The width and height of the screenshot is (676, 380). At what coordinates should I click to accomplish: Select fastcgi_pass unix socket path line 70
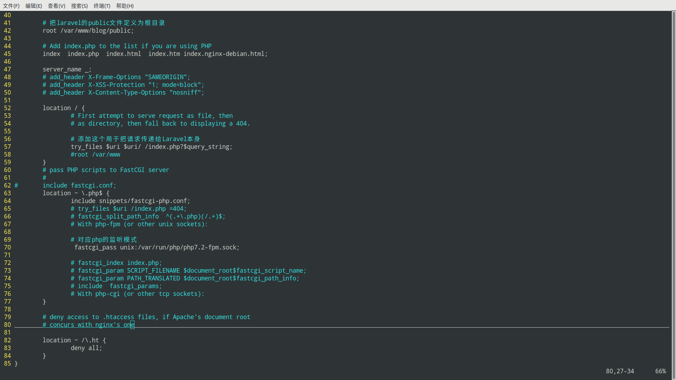156,247
